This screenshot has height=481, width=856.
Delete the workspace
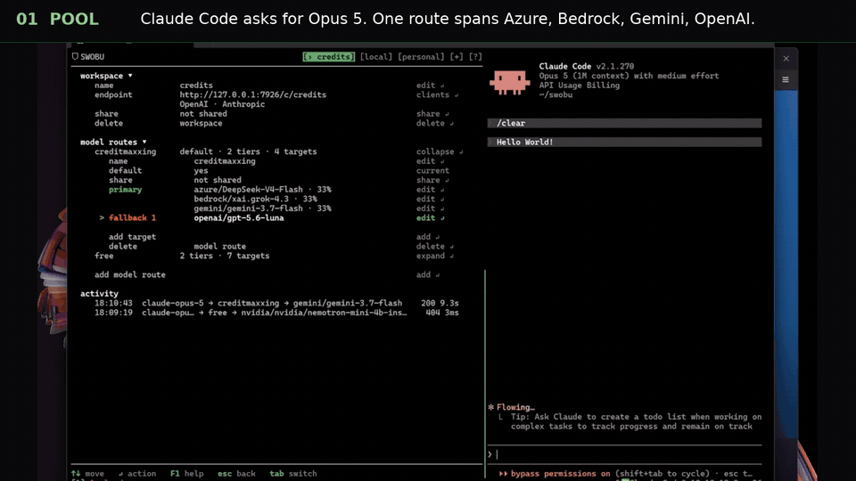click(x=435, y=123)
